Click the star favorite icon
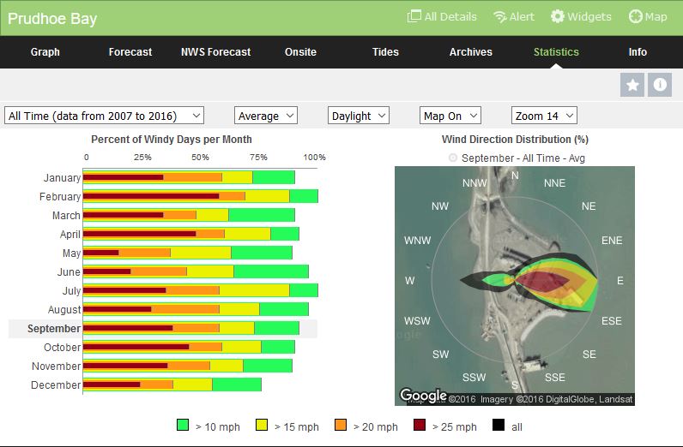 coord(632,85)
